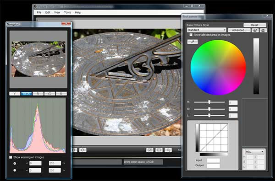Select the second warning radio button

click(x=15, y=170)
